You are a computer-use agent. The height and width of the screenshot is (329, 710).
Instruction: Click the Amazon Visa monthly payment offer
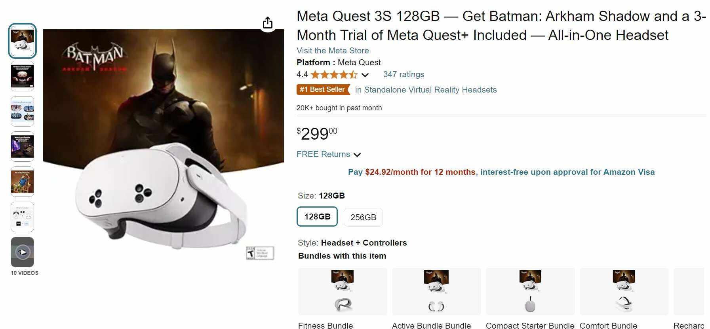tap(501, 172)
